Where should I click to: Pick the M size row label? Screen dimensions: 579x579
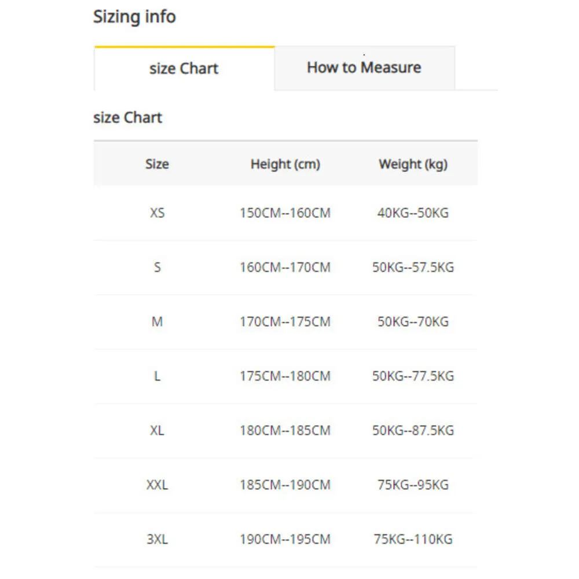click(x=157, y=322)
